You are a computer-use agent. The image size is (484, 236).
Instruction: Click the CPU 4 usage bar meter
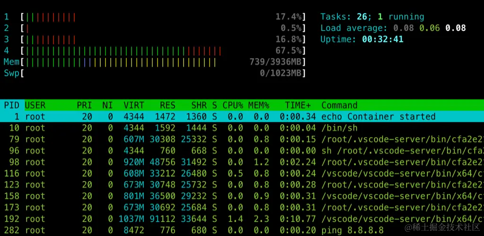164,51
